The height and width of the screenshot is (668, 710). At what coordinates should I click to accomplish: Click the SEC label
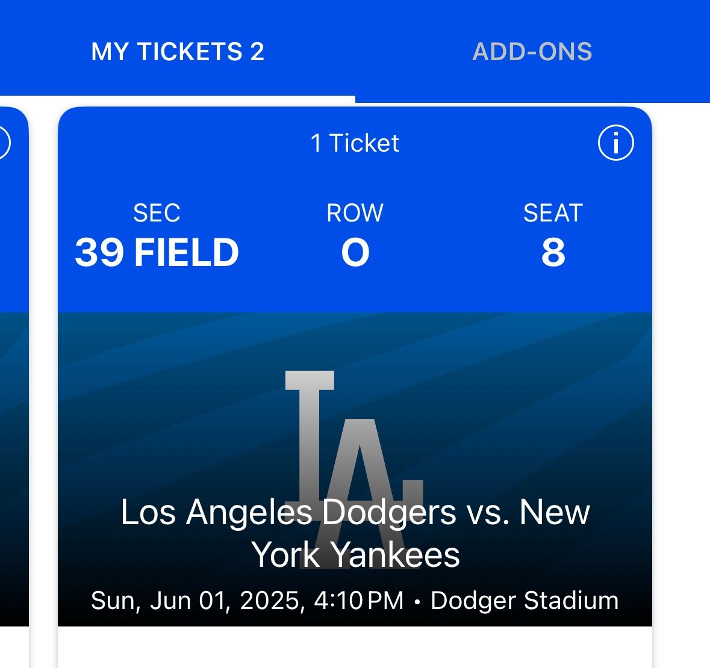[157, 213]
